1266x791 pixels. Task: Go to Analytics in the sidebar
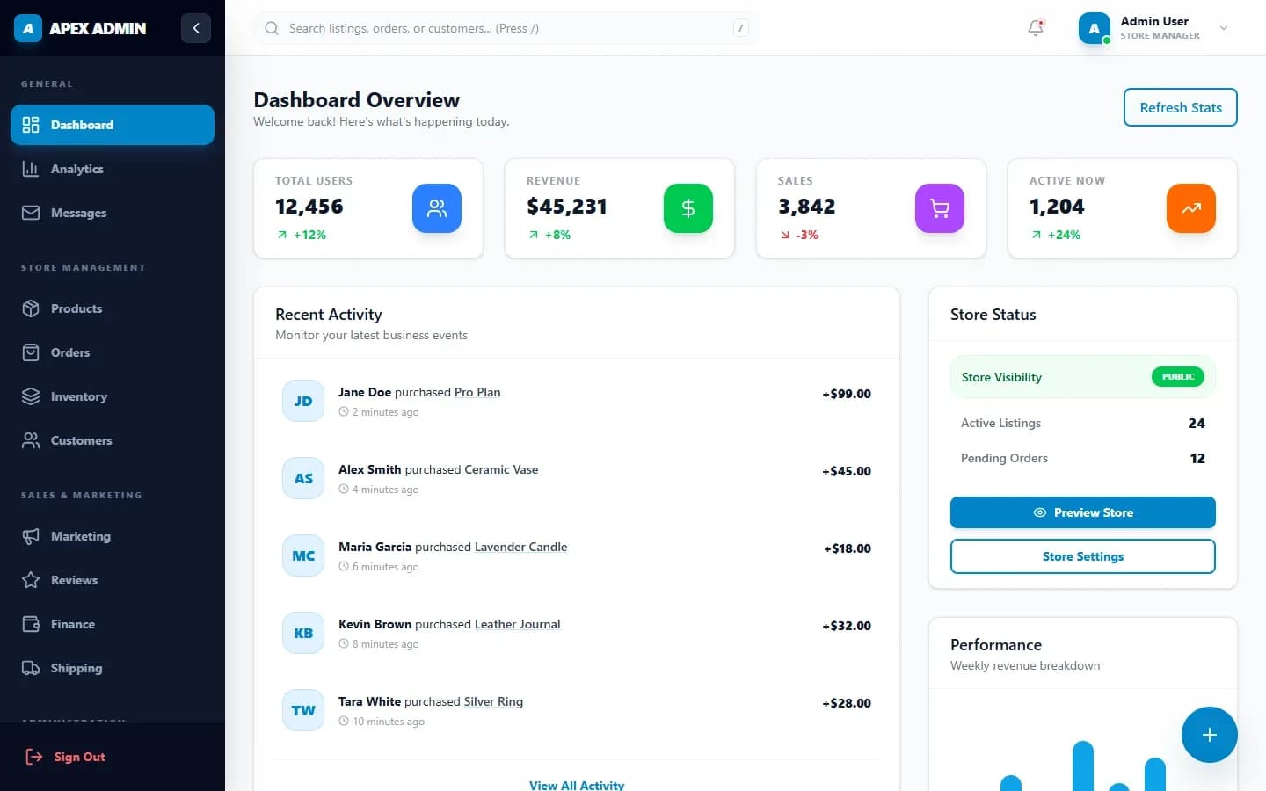pos(113,169)
